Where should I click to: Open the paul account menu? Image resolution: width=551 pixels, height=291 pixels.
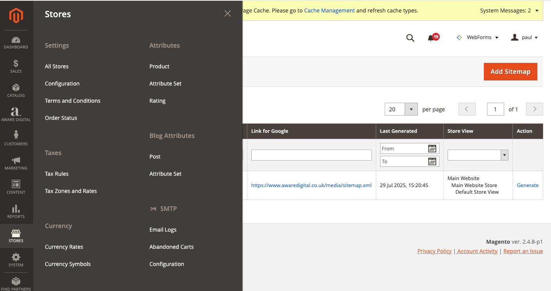coord(524,37)
